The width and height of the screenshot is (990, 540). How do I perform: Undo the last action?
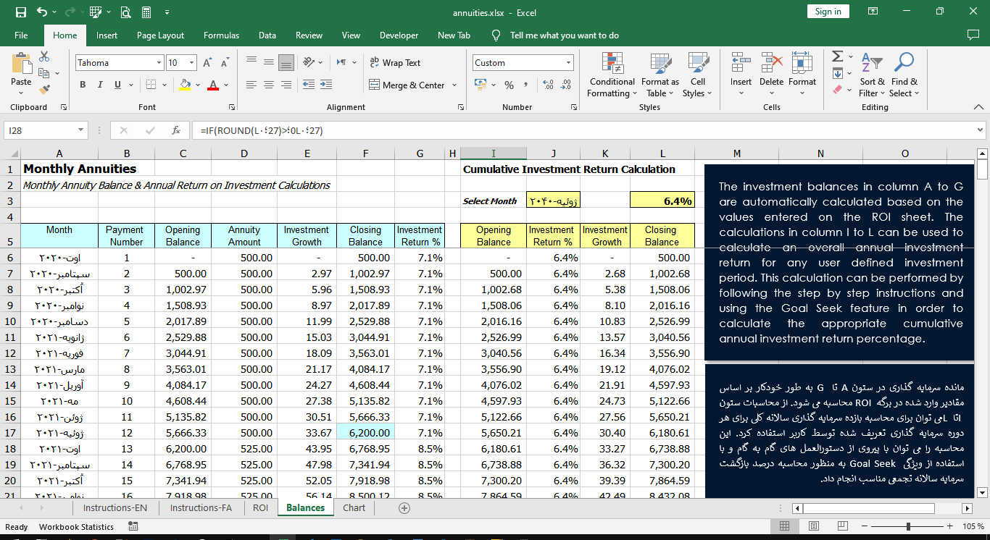coord(41,12)
